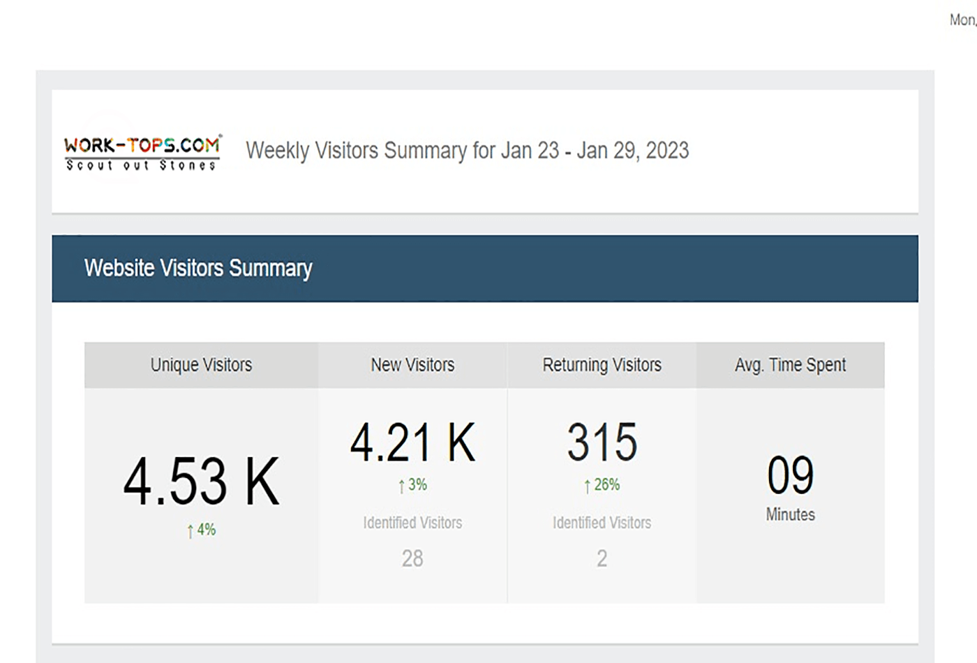Click the New Visitors header
Image resolution: width=977 pixels, height=663 pixels.
[x=412, y=365]
